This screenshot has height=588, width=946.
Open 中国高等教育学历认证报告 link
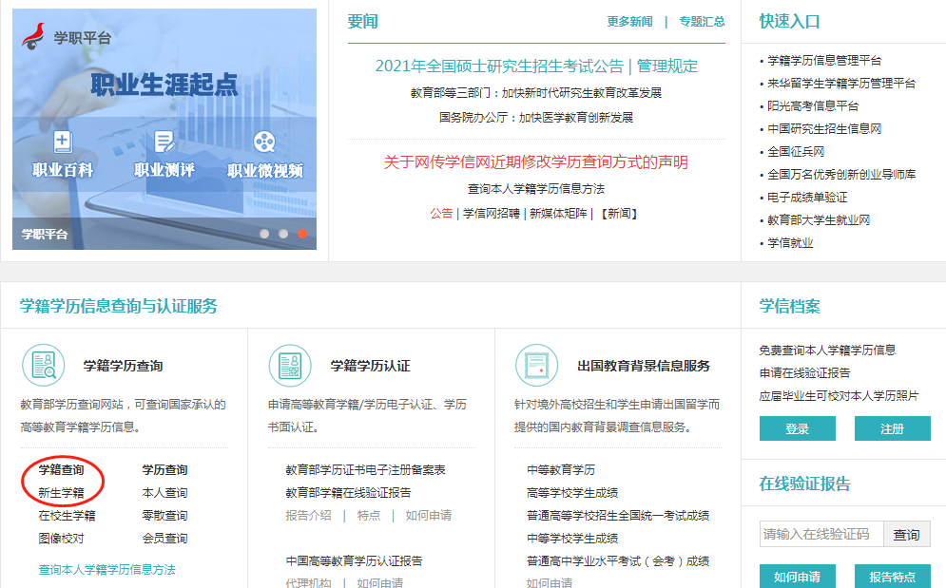coord(354,561)
